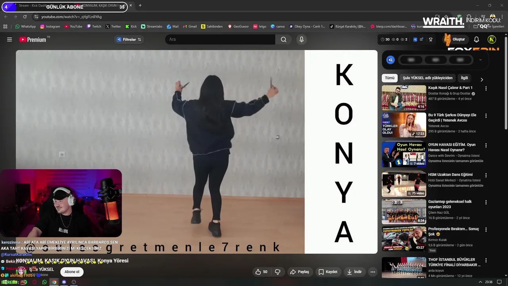508x286 pixels.
Task: Select the İlgili chip
Action: click(464, 78)
